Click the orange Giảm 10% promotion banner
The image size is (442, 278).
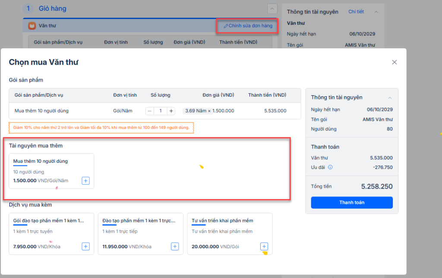coord(101,127)
